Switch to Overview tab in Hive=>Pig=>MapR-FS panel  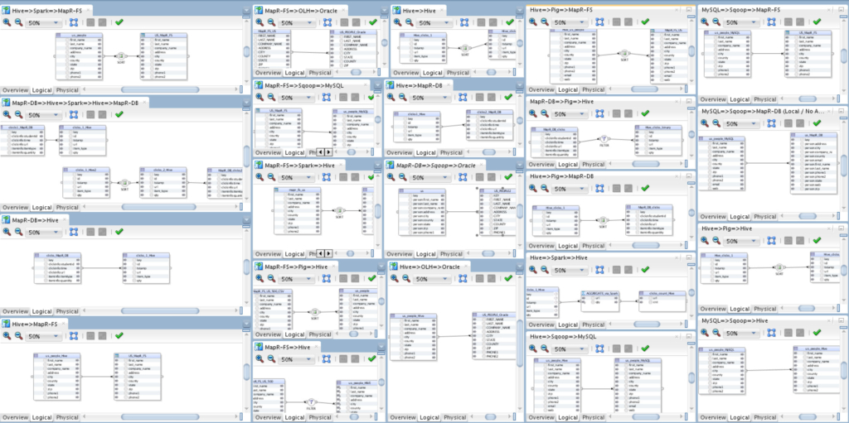pos(541,89)
